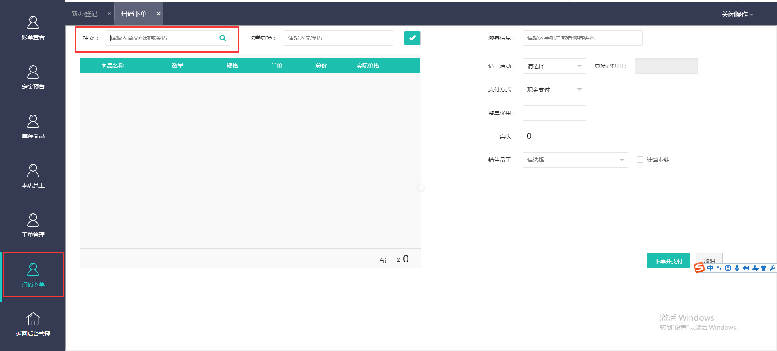Screen dimensions: 777x351
Task: Open IME wrench toolbox icon
Action: click(x=772, y=268)
